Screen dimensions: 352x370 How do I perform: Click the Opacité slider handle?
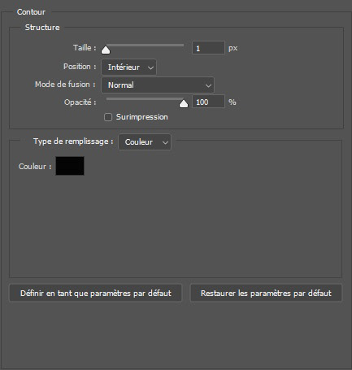click(x=184, y=104)
